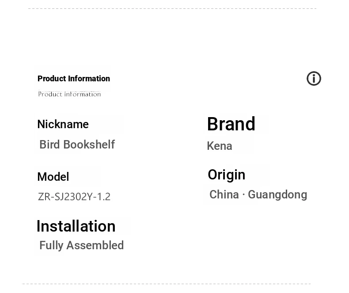
Task: Open the Kena brand value
Action: pos(220,146)
